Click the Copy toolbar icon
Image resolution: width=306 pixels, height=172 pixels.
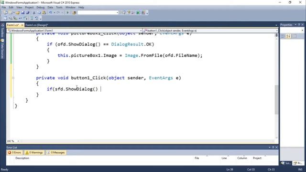tap(39, 13)
